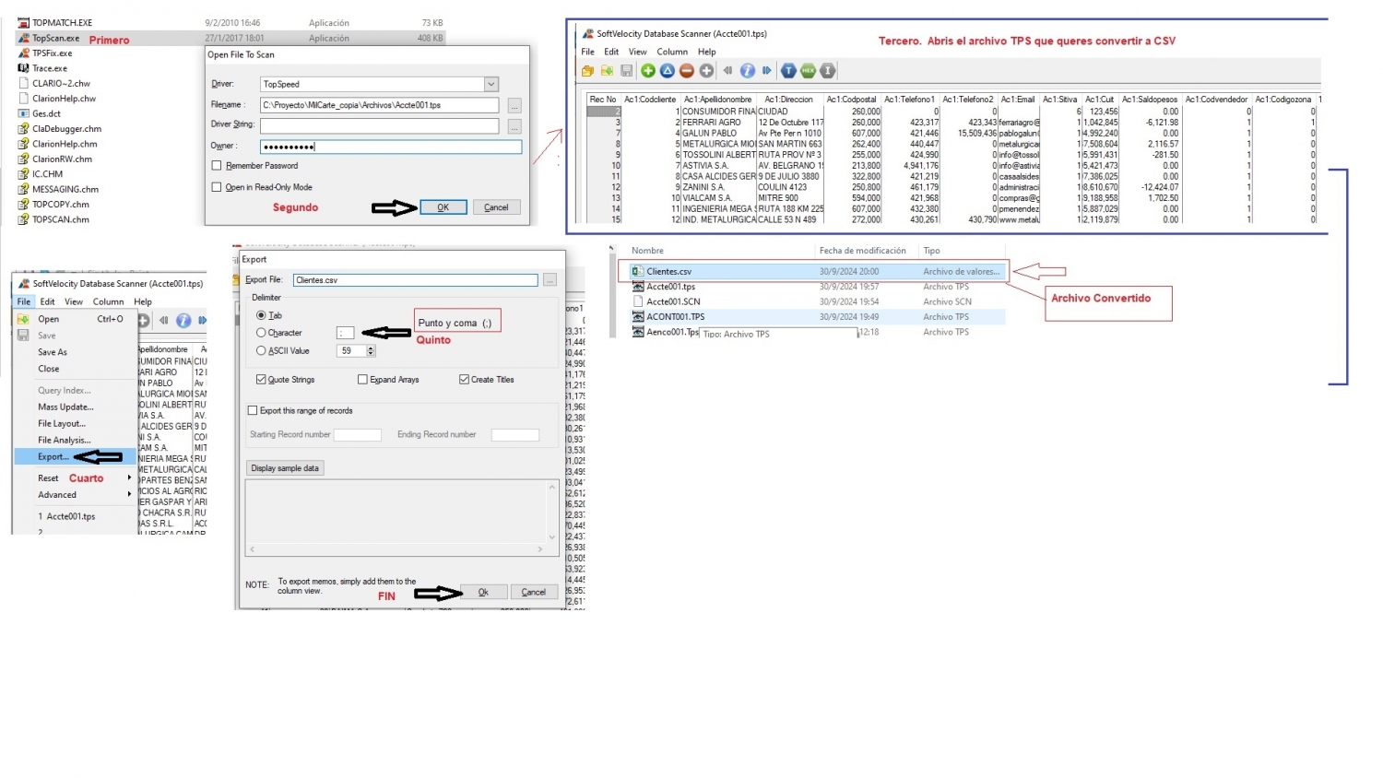1383x778 pixels.
Task: Click browse button next to Driver String field
Action: click(x=514, y=125)
